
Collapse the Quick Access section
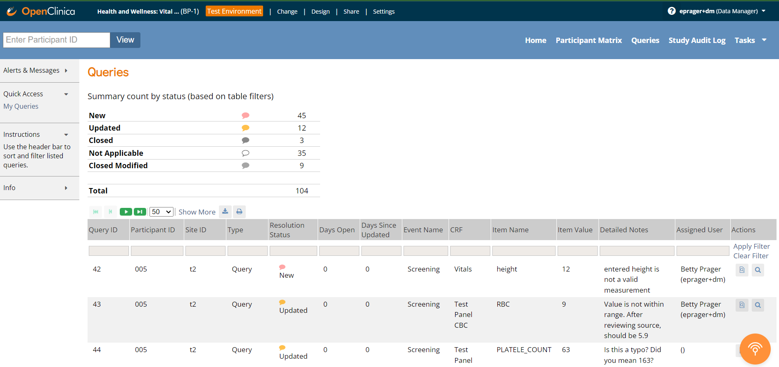tap(66, 94)
